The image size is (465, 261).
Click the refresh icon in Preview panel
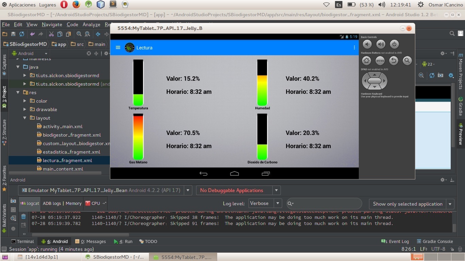(x=432, y=75)
